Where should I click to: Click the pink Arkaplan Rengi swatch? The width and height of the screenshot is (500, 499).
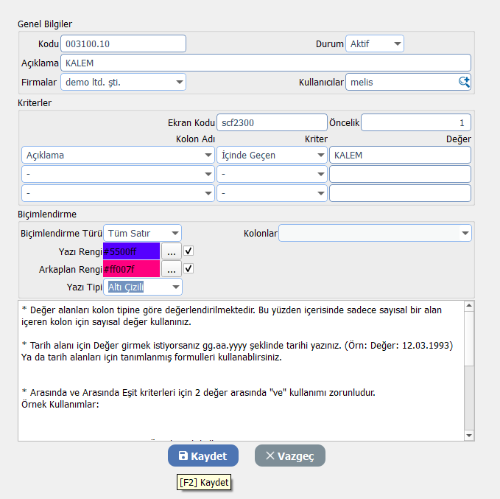coord(132,269)
